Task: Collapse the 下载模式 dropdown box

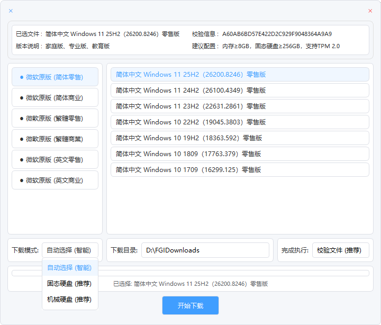Action: pos(70,250)
